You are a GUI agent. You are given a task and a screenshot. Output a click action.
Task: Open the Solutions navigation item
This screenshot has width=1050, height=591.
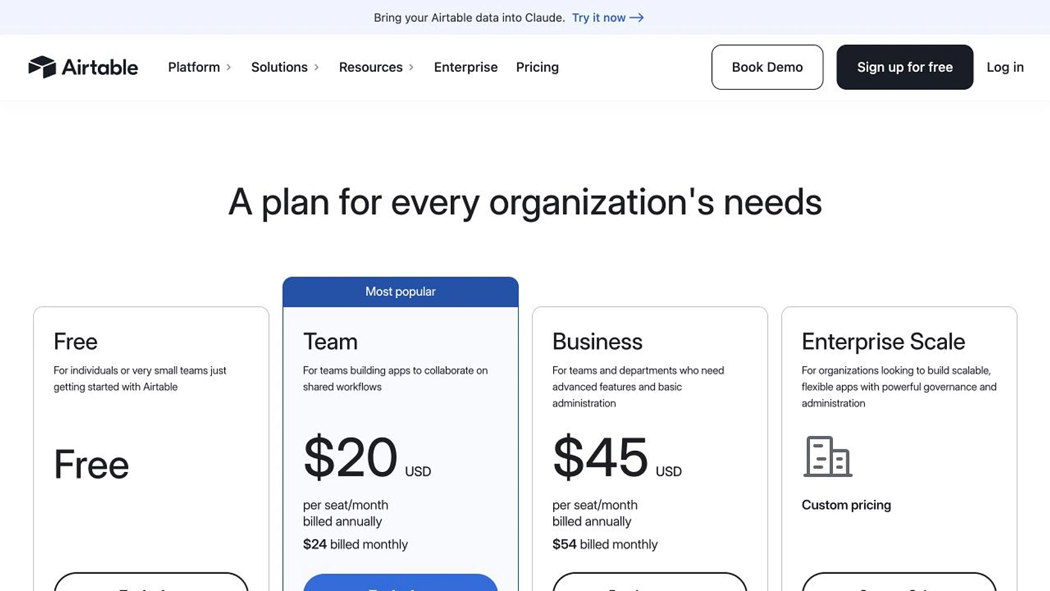(279, 67)
